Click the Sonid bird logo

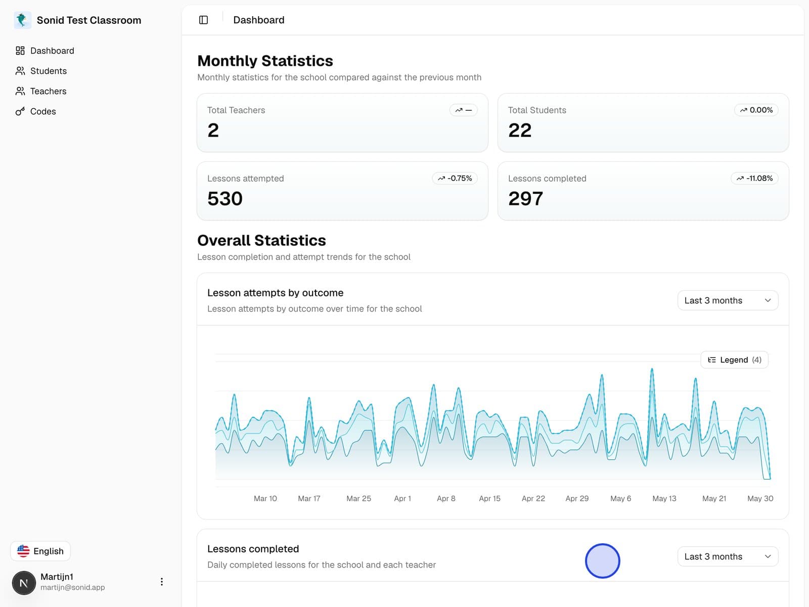tap(22, 20)
